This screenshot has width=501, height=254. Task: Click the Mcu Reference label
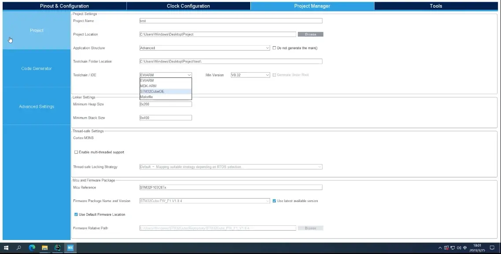84,188
